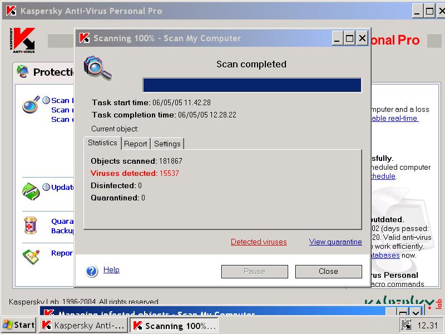The width and height of the screenshot is (445, 334).
Task: Close the scan dialog with X button
Action: point(362,38)
